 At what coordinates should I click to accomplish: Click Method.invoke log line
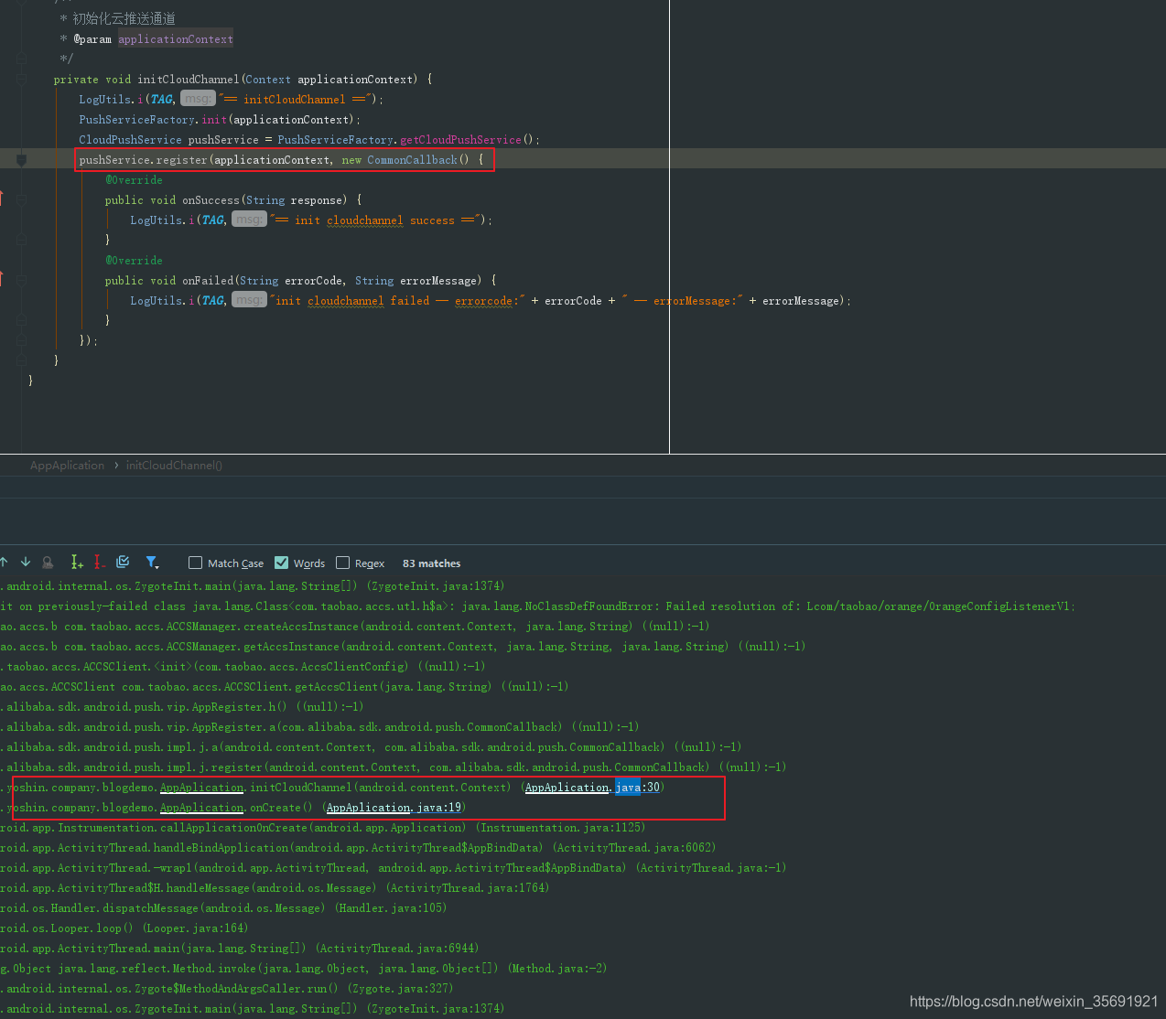click(304, 969)
